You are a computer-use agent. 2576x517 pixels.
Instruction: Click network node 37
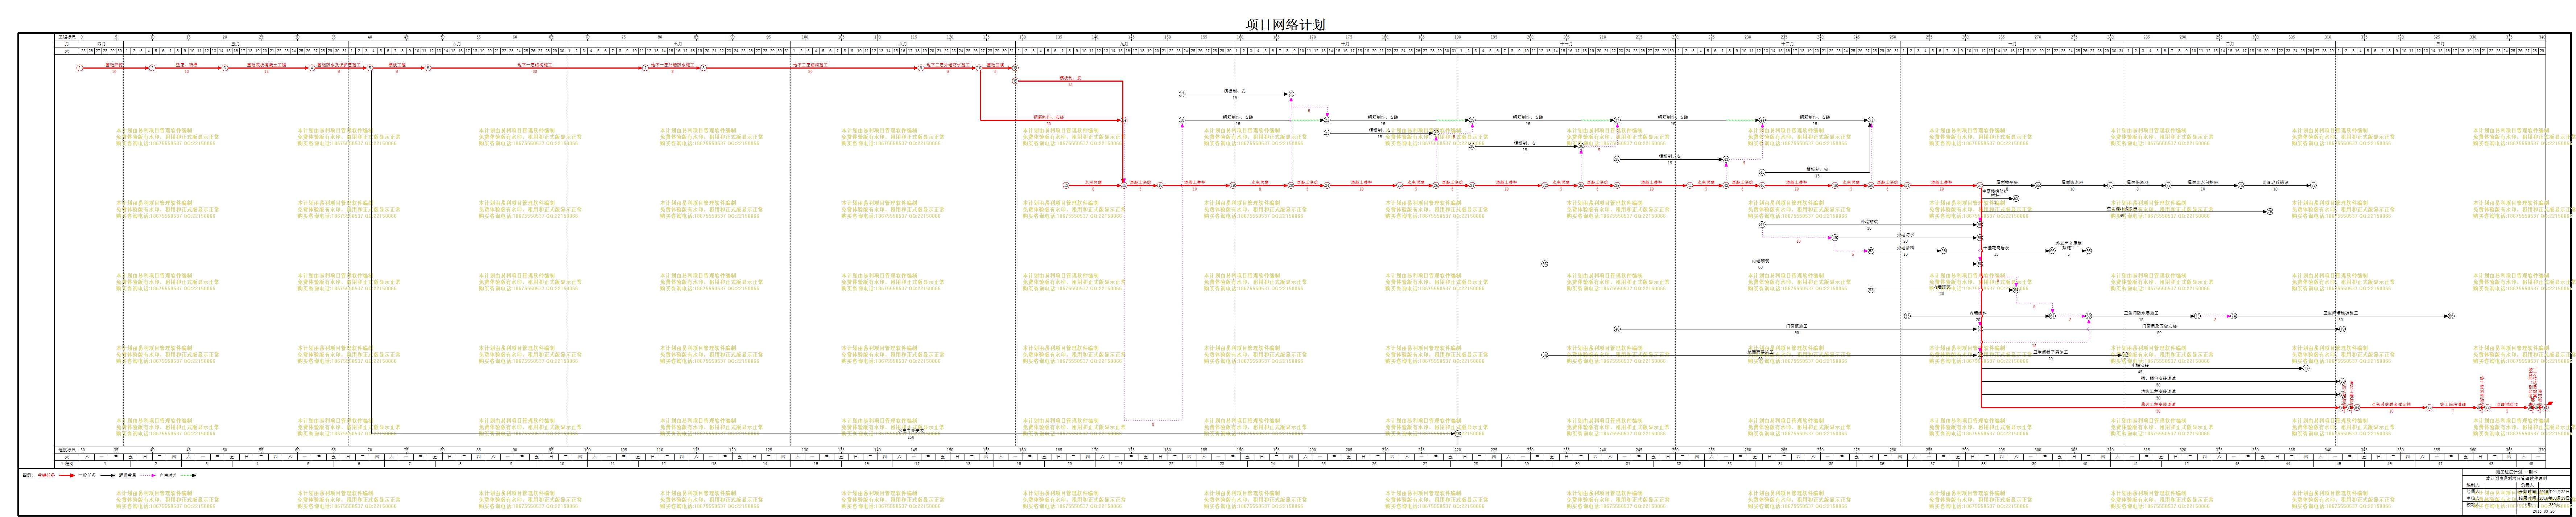[x=1617, y=120]
